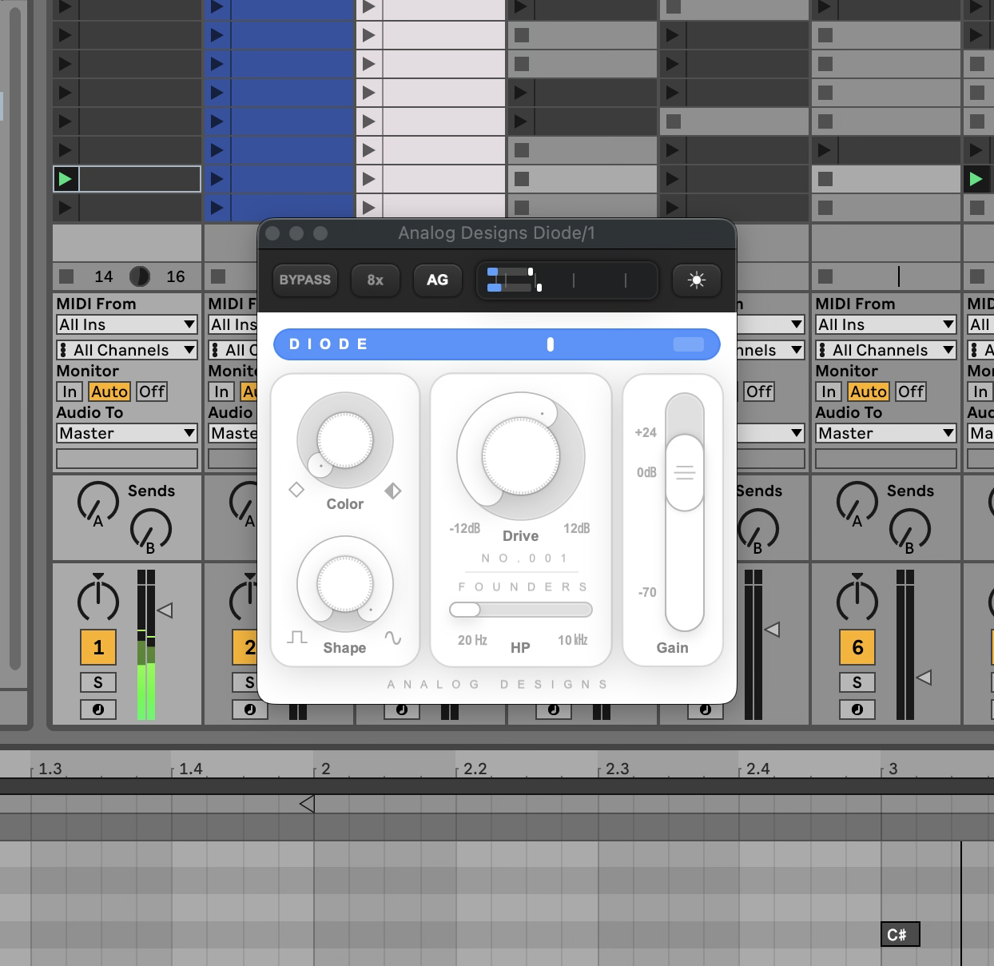Click the 3 bar position in the clip ruler
The image size is (994, 966).
click(x=893, y=769)
